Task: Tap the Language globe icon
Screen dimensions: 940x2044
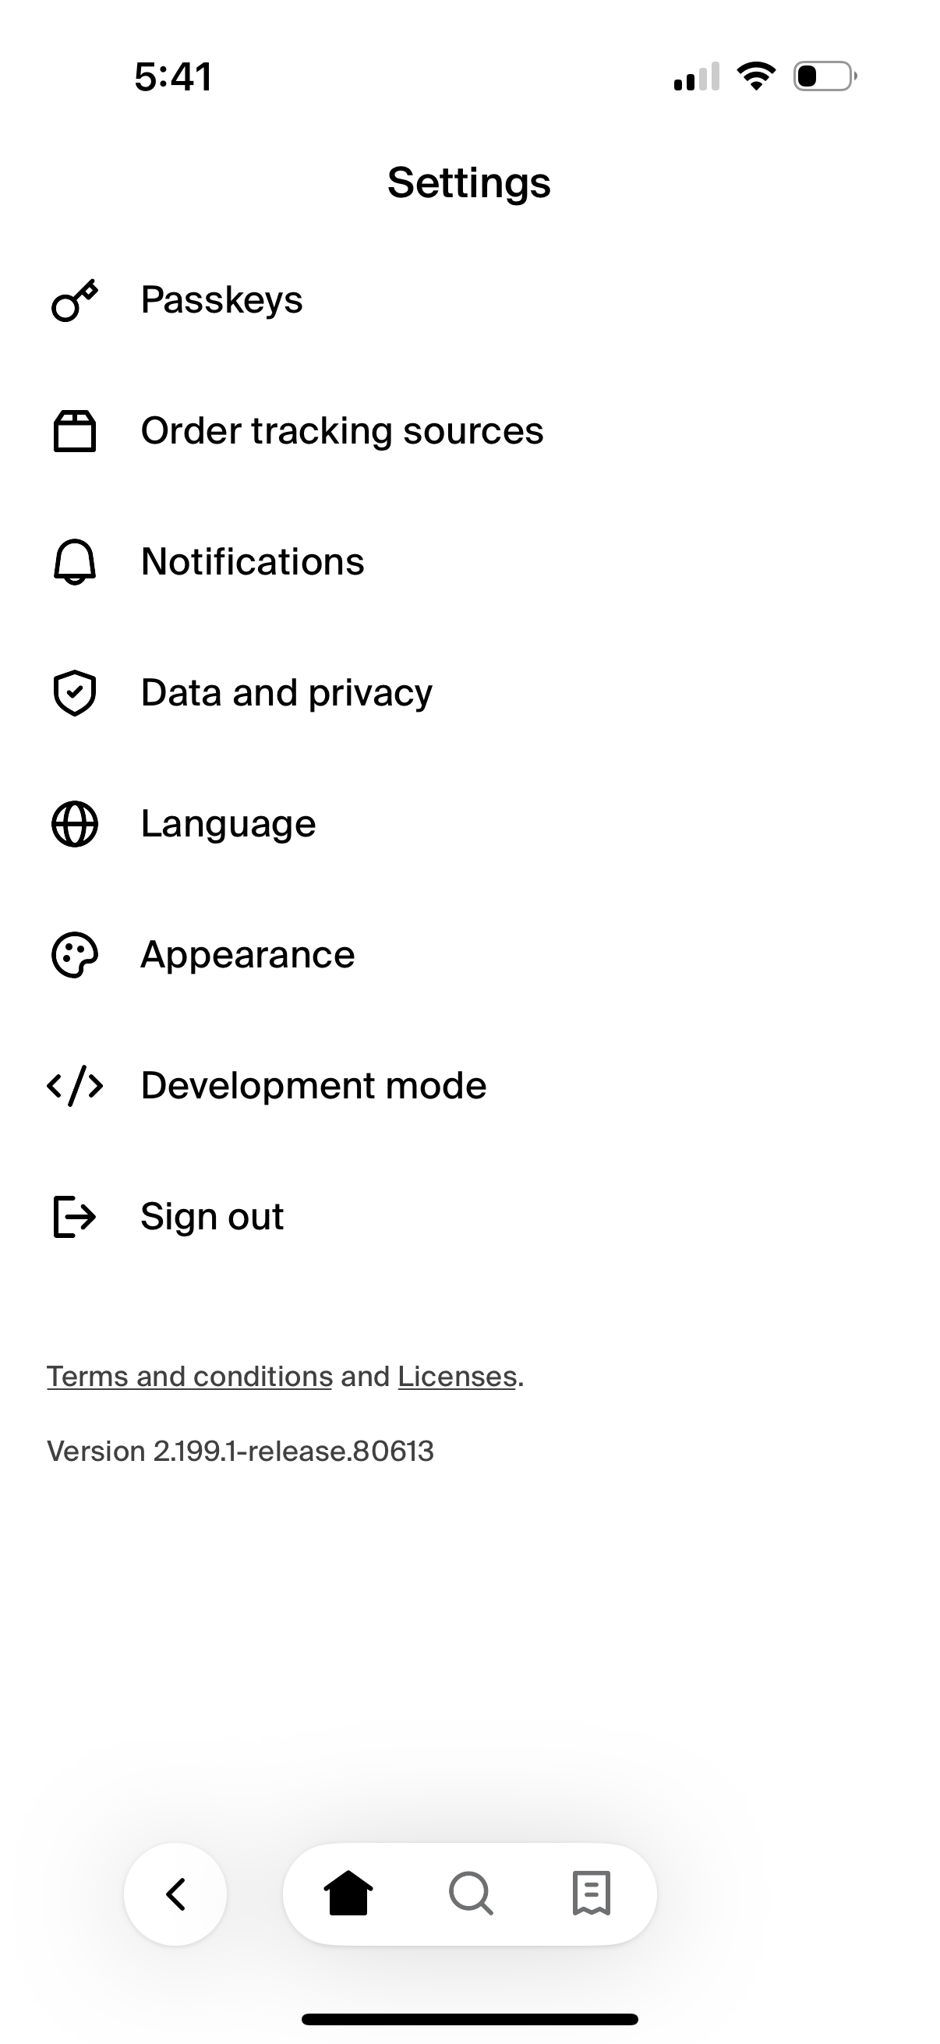Action: coord(75,825)
